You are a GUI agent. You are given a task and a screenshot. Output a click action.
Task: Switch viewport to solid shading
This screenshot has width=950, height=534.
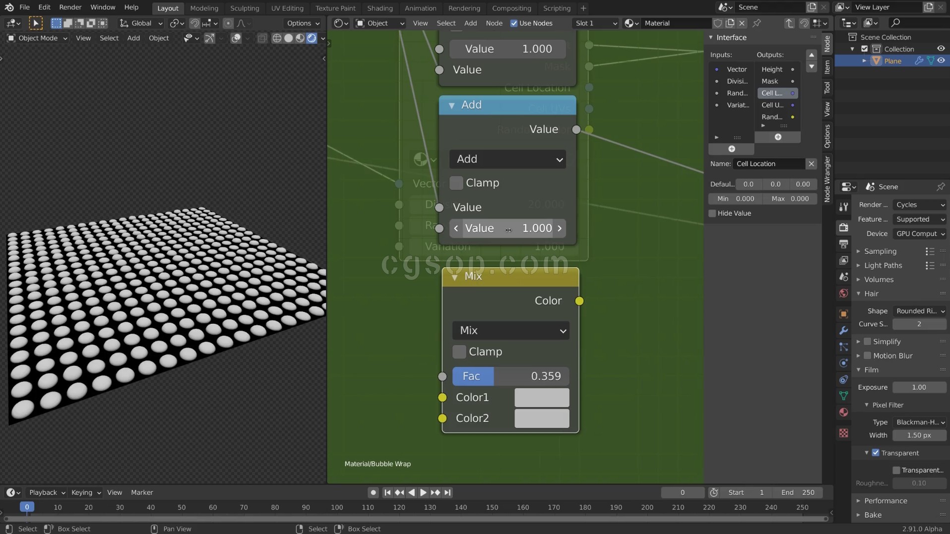tap(288, 38)
